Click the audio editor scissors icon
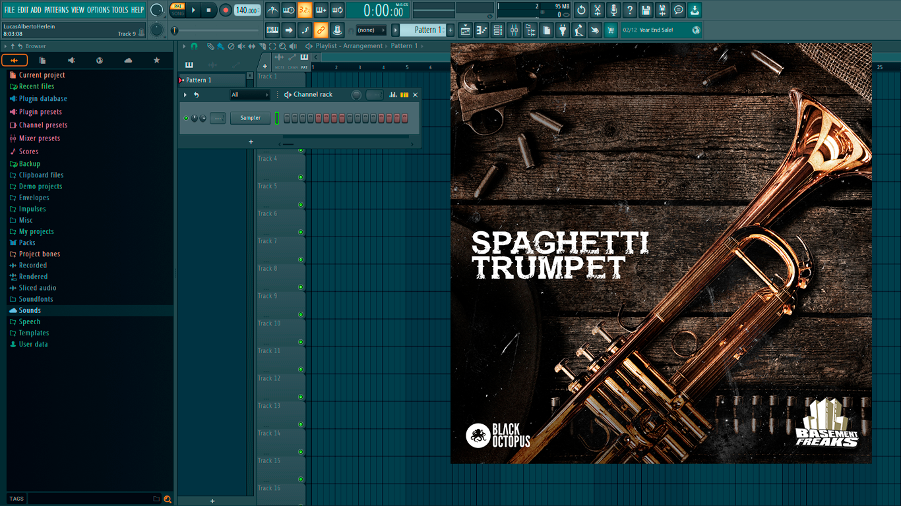 click(x=597, y=10)
